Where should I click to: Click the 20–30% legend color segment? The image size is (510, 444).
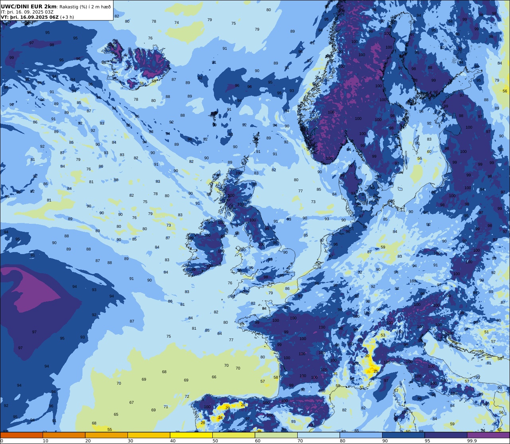point(106,435)
